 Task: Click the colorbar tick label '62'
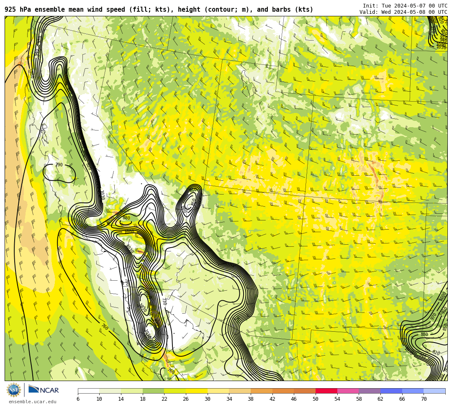pos(380,399)
